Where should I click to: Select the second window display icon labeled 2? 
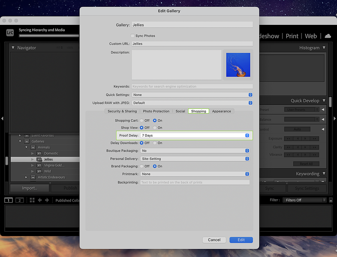19,200
